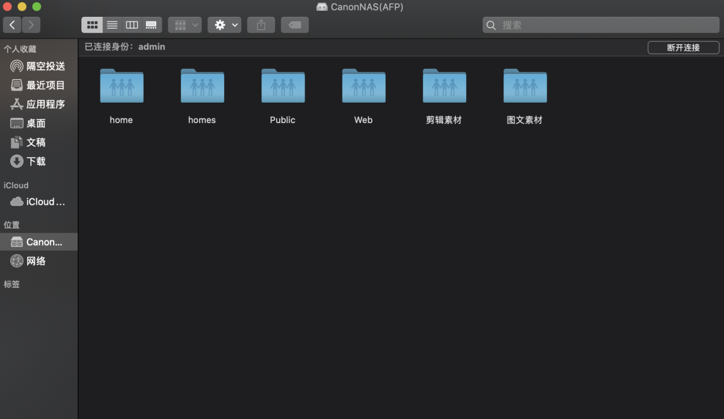724x419 pixels.
Task: Open the group-by arrangement dropdown
Action: tap(185, 25)
